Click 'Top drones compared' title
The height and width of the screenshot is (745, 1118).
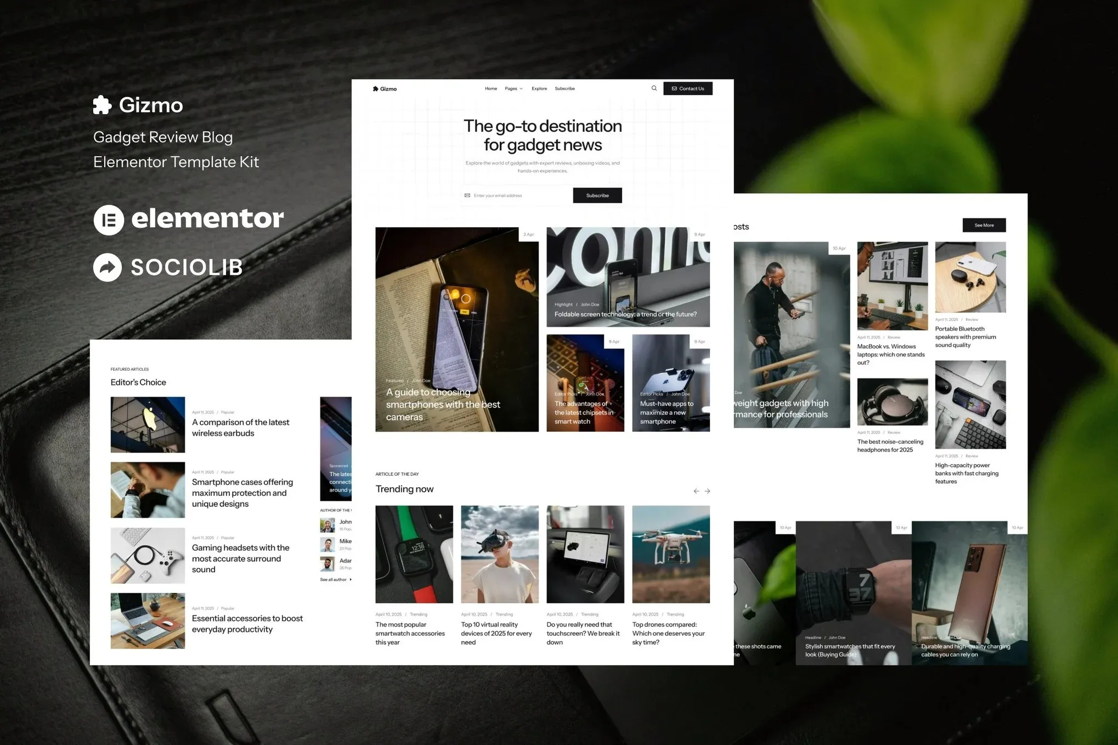(668, 633)
